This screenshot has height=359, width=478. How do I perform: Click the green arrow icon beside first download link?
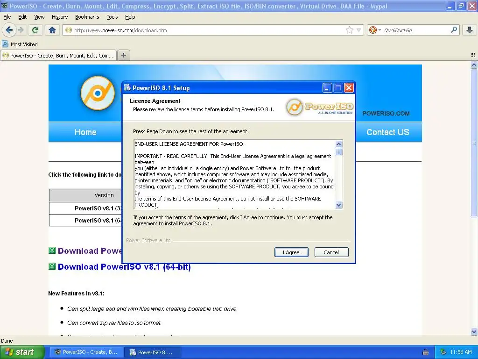click(x=52, y=251)
